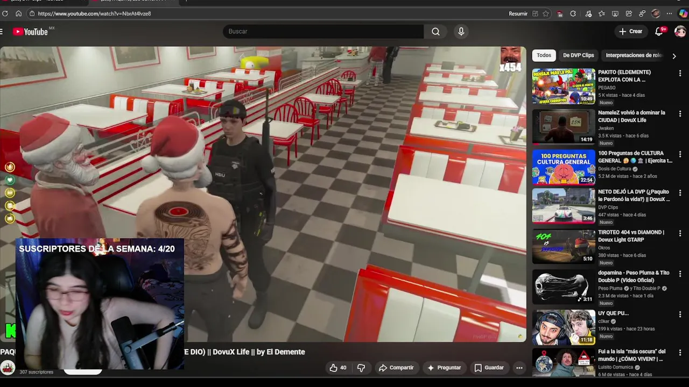Open options menu for dopamina video
The height and width of the screenshot is (387, 689).
680,274
